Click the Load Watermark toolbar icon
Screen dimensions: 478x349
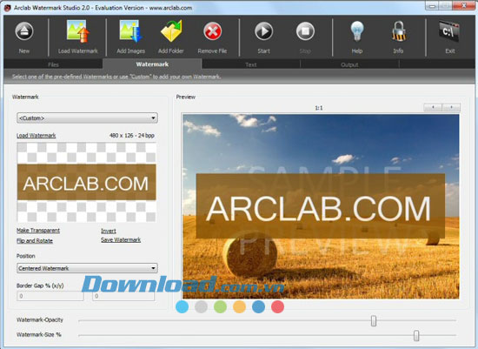click(78, 30)
